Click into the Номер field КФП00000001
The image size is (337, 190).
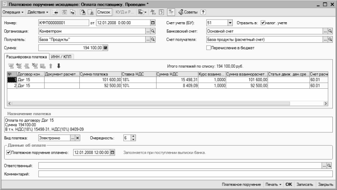(64, 23)
